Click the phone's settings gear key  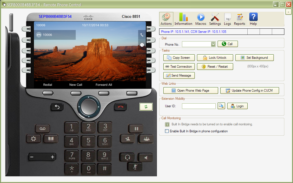tap(34, 139)
